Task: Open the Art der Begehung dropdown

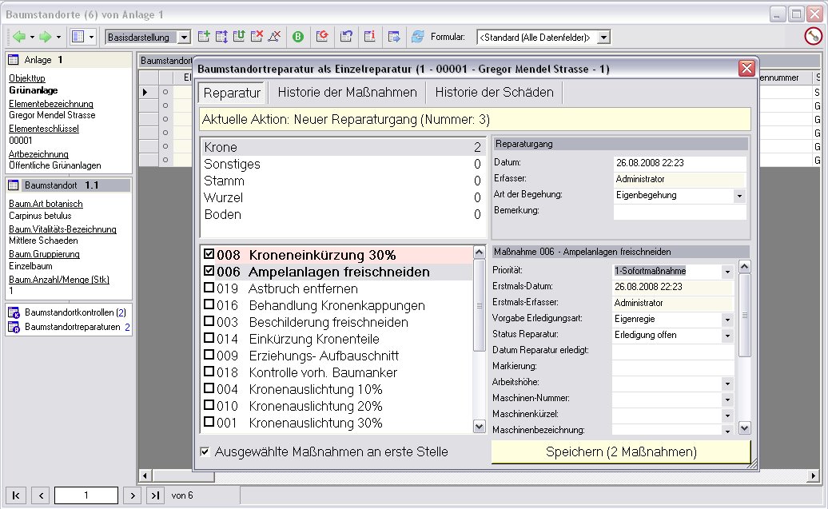Action: (x=738, y=195)
